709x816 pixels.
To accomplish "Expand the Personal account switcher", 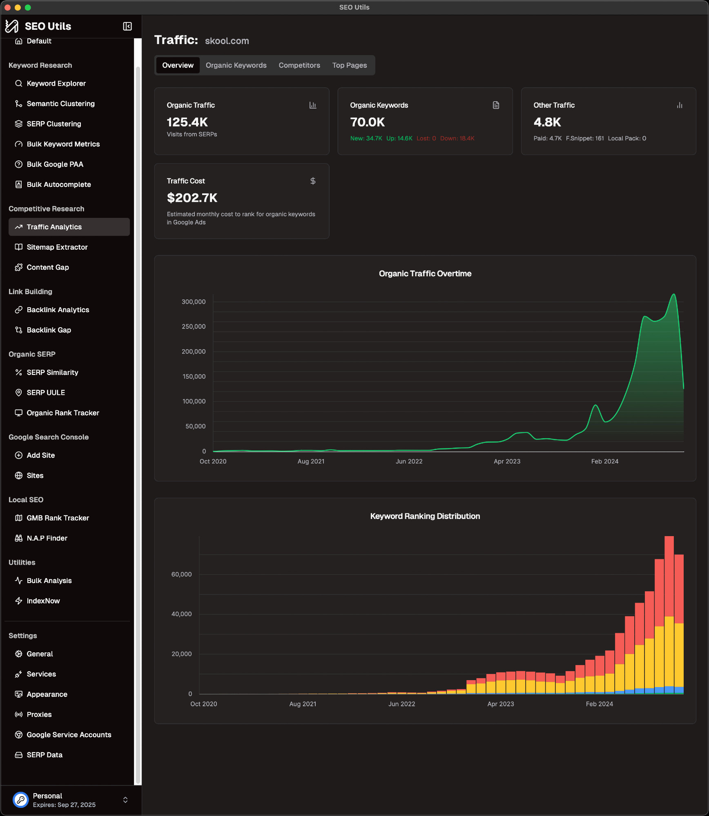I will 125,800.
